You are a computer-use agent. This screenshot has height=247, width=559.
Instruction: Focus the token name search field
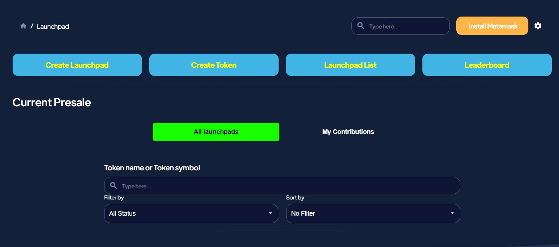pyautogui.click(x=282, y=185)
